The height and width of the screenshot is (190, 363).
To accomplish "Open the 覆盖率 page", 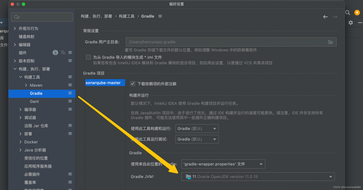I will point(30,182).
